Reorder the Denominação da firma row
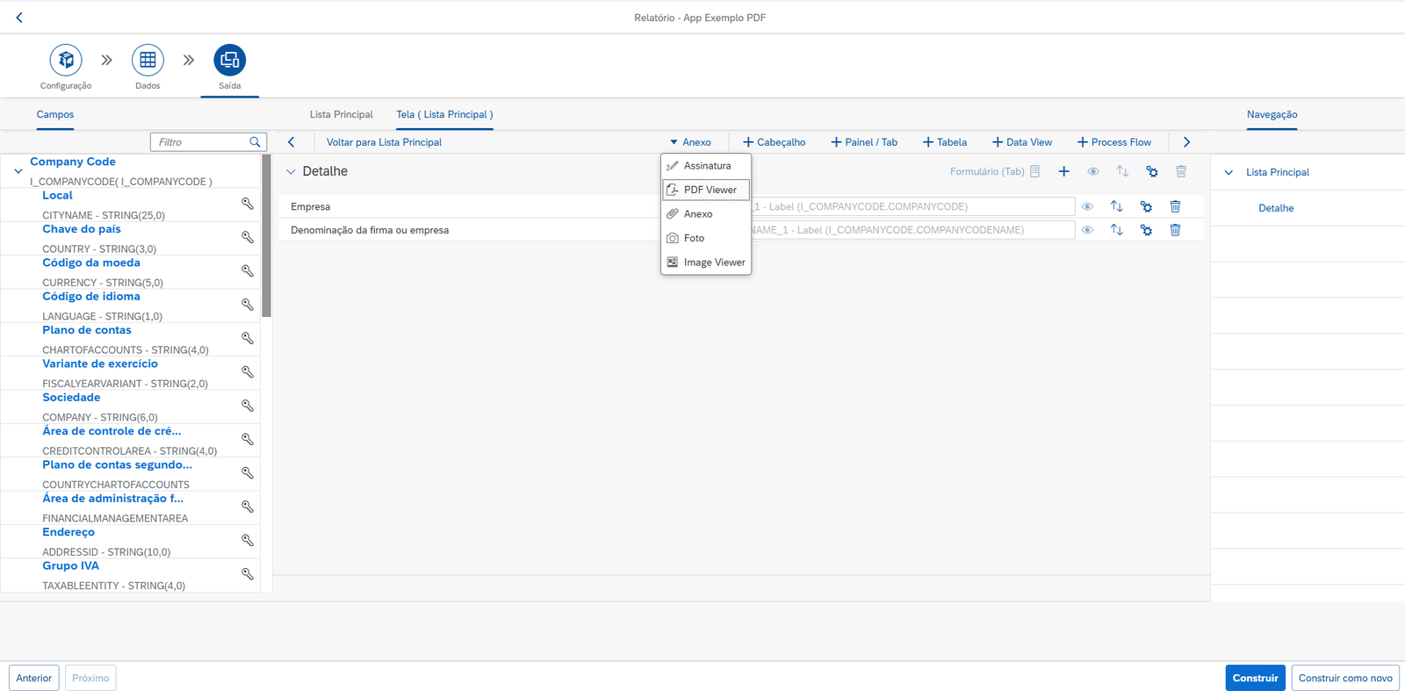 coord(1117,230)
